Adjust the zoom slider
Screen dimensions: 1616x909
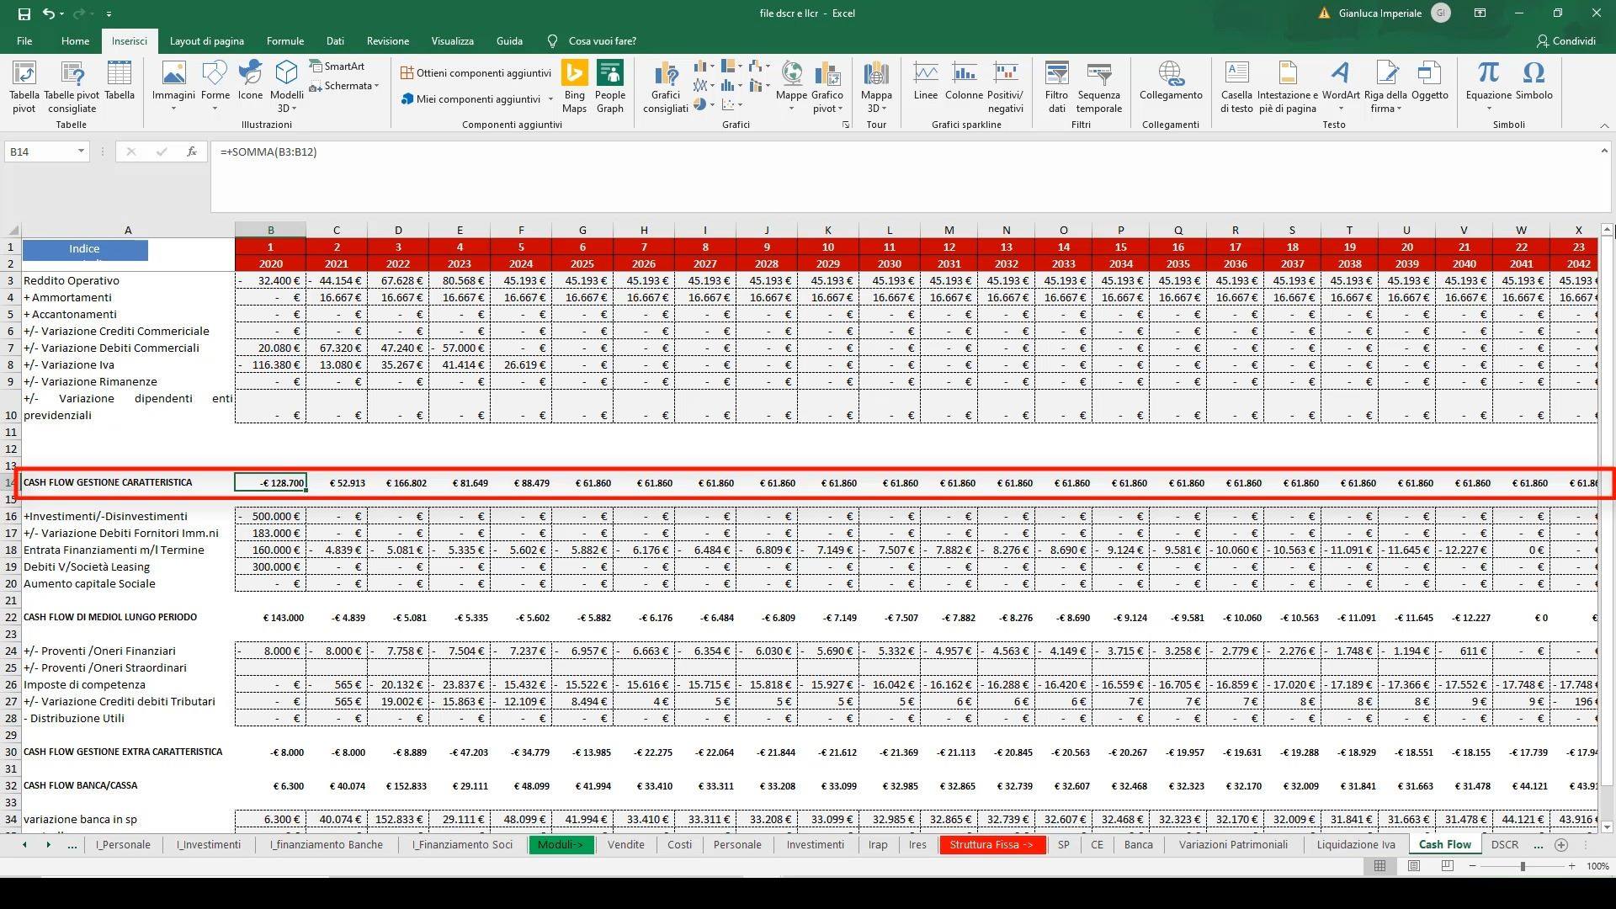[1522, 866]
